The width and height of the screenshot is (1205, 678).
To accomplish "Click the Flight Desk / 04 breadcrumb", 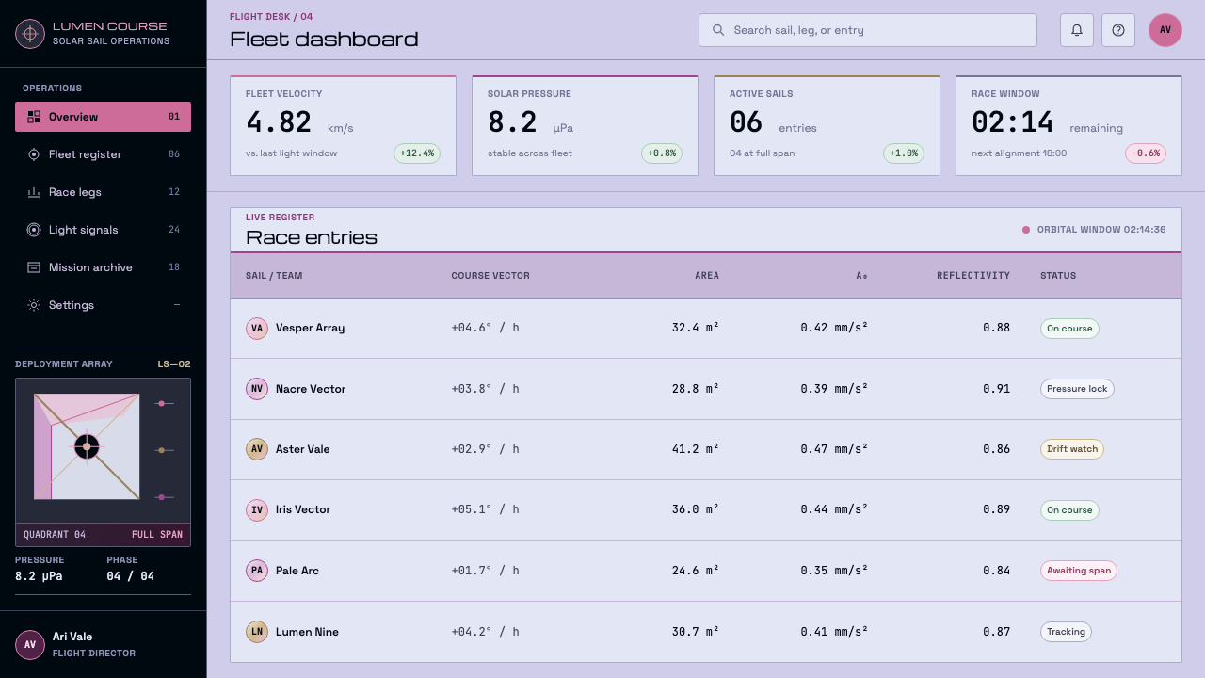I will pos(271,17).
